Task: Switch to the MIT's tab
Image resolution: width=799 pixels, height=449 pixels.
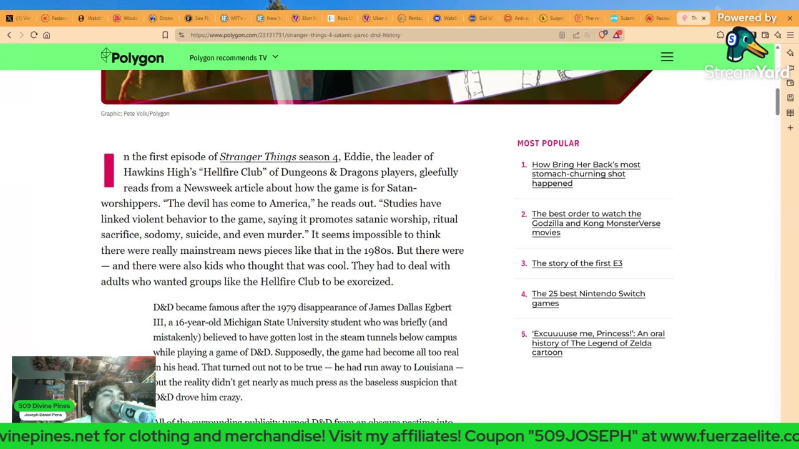Action: pyautogui.click(x=233, y=18)
